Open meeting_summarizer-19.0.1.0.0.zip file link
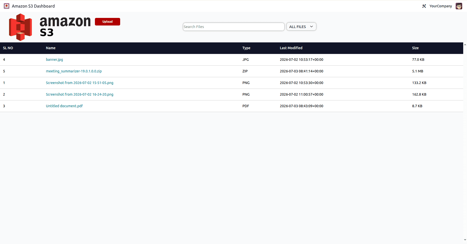This screenshot has height=244, width=467. coord(74,71)
